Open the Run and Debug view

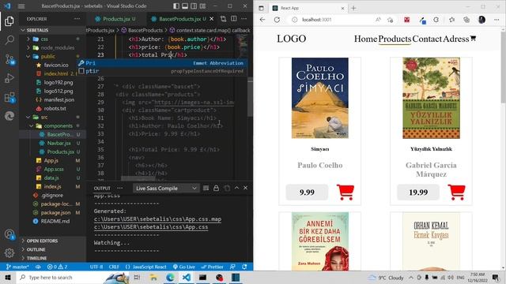coord(9,78)
